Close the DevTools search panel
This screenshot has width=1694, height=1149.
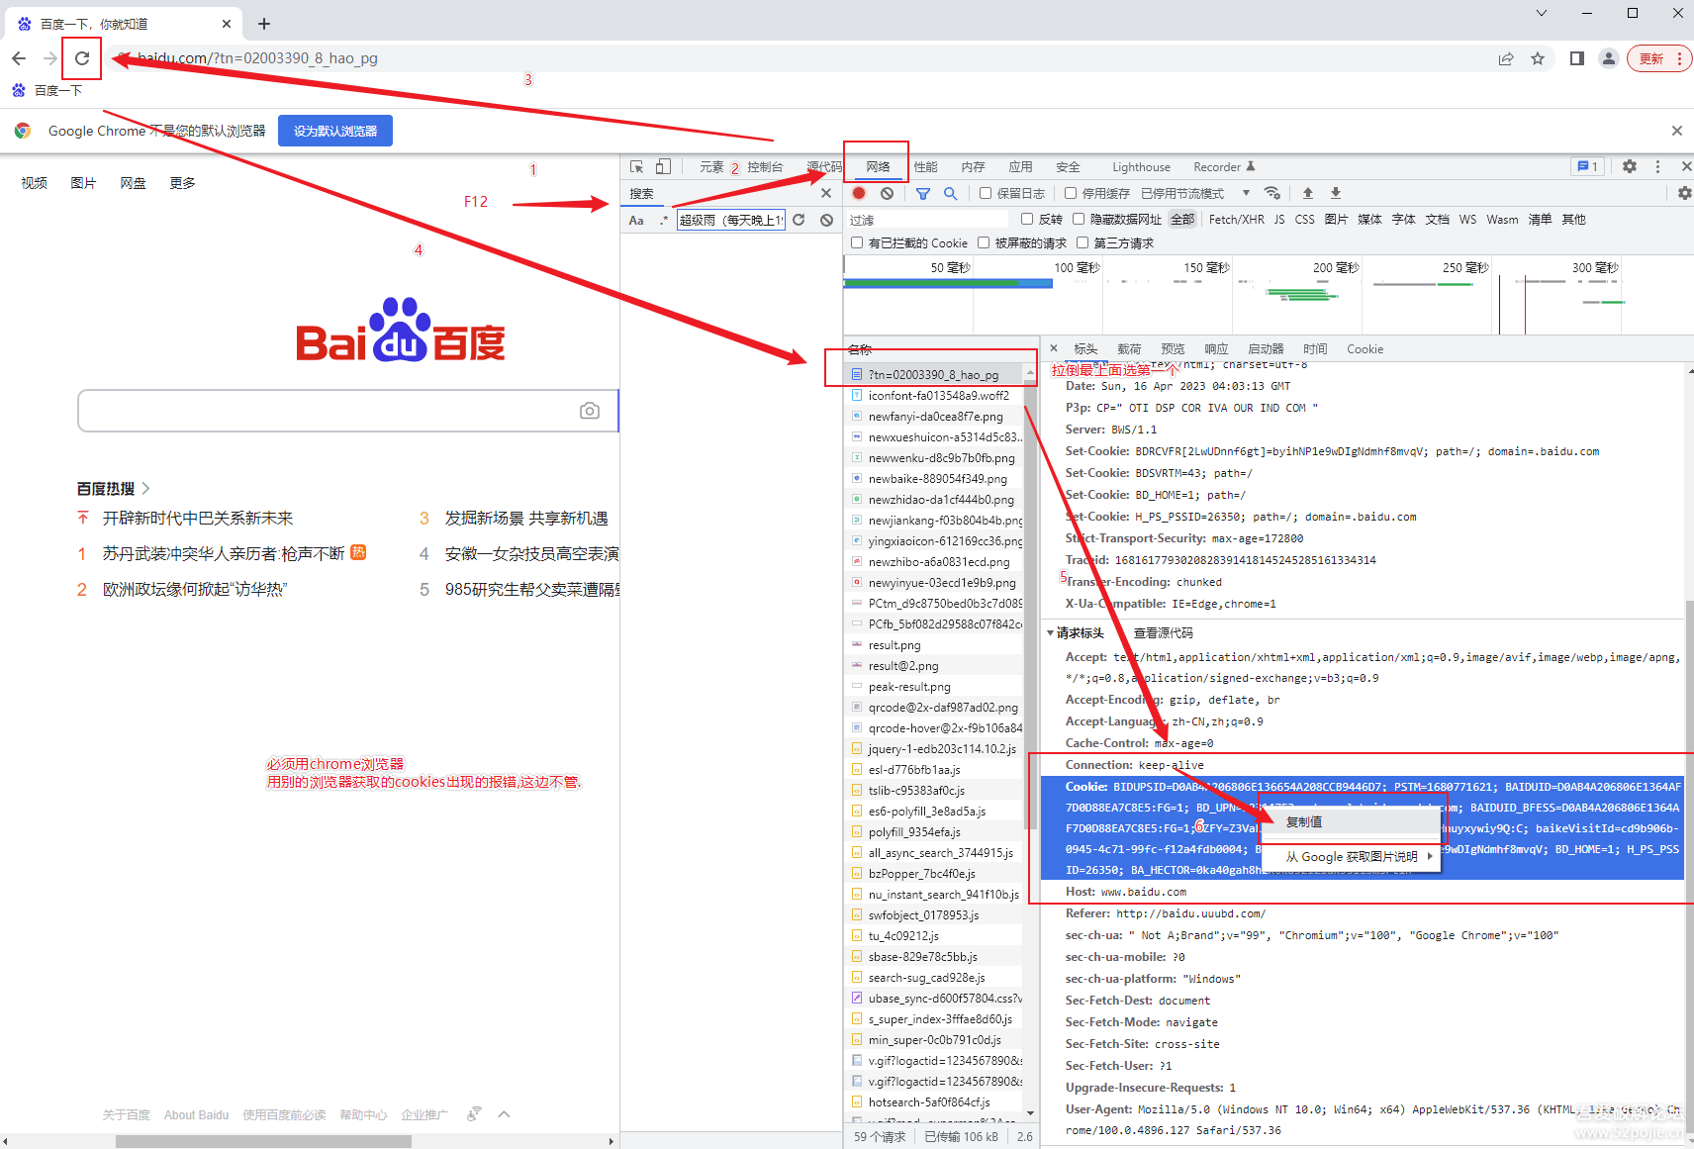coord(826,193)
